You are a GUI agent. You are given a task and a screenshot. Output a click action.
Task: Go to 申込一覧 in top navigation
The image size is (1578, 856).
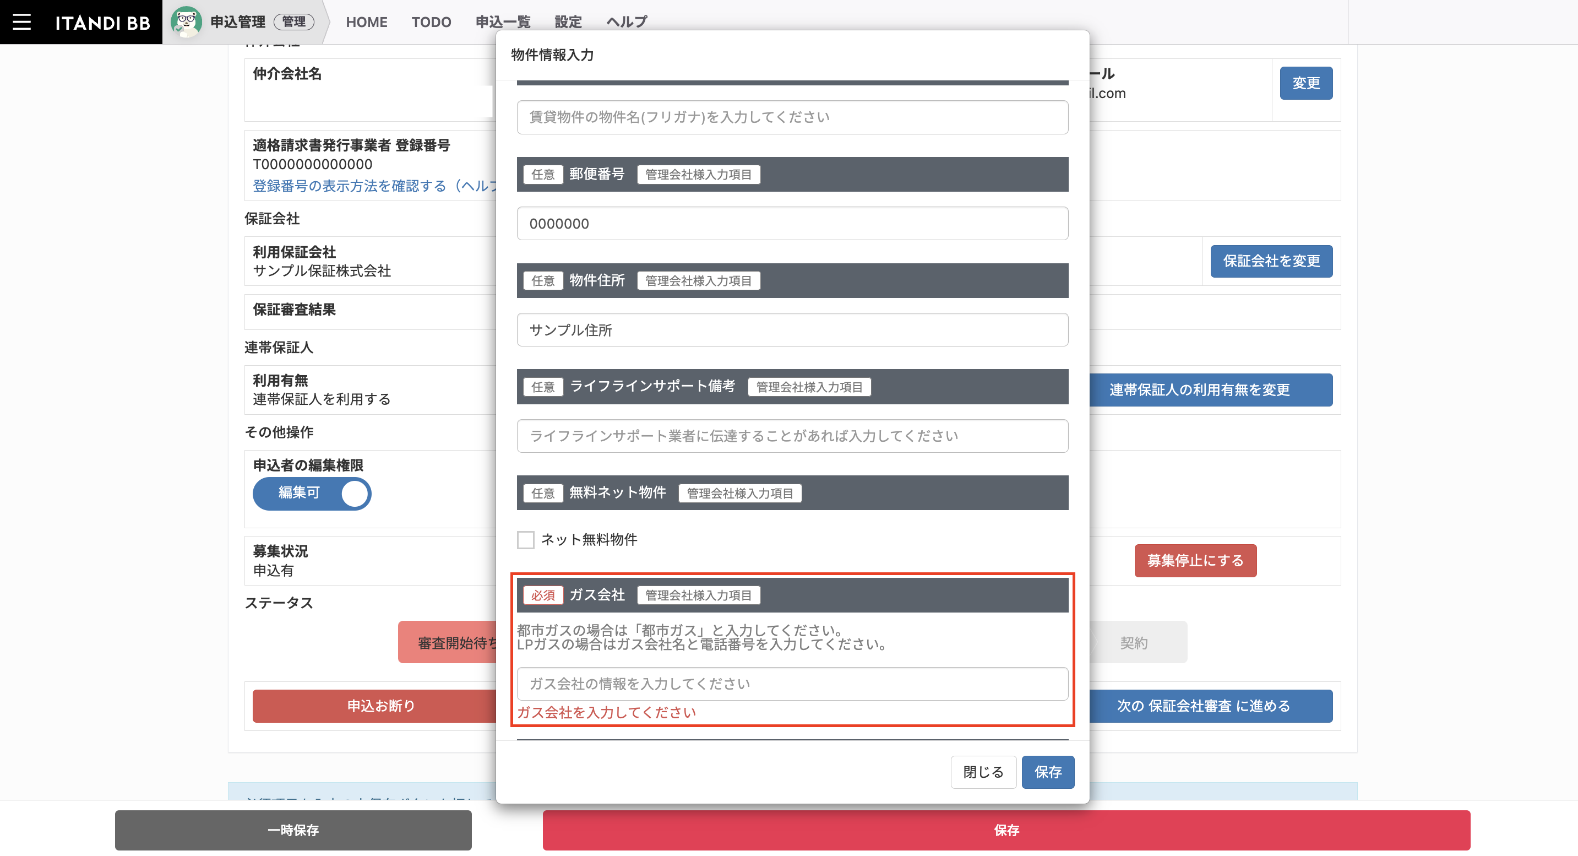(x=503, y=22)
